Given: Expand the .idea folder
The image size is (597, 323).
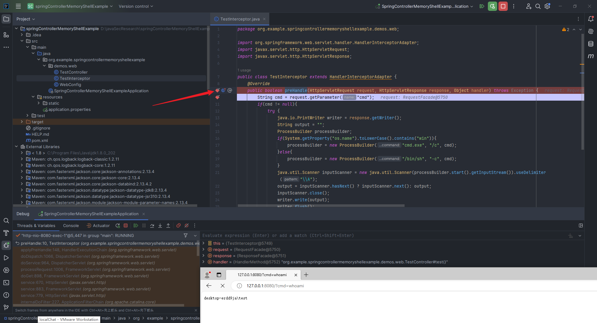Looking at the screenshot, I should point(22,35).
